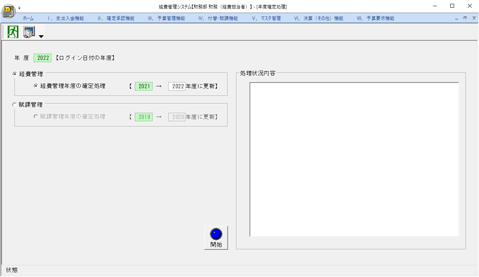
Task: Close the 経費管理システム application window
Action: coord(470,6)
